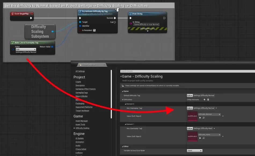The height and width of the screenshot is (156, 255).
Task: Open options arrow beside Settings.Difficulty.Normal key
Action: (216, 108)
